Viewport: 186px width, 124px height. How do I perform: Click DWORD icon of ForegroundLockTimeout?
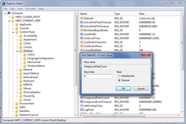tap(81, 102)
